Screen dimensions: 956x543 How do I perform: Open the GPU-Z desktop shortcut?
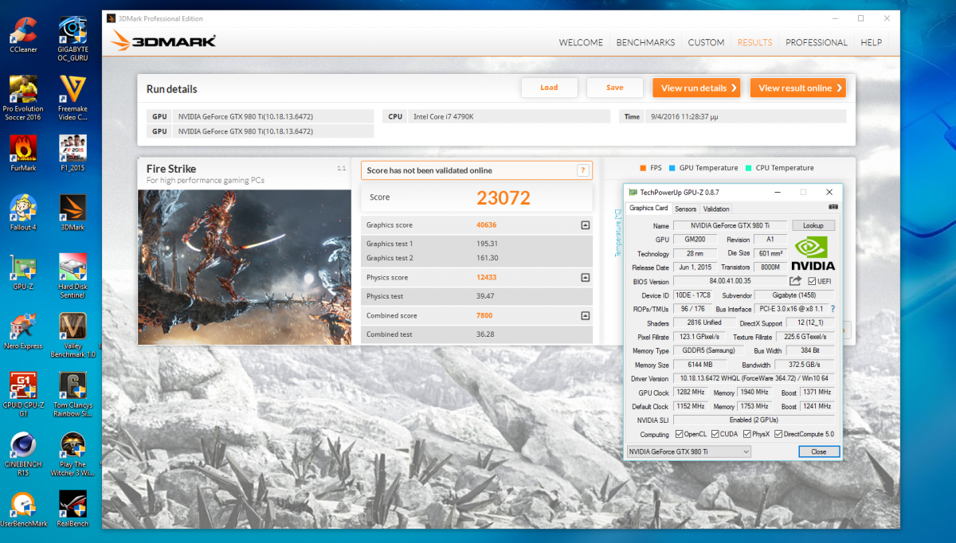pyautogui.click(x=23, y=271)
